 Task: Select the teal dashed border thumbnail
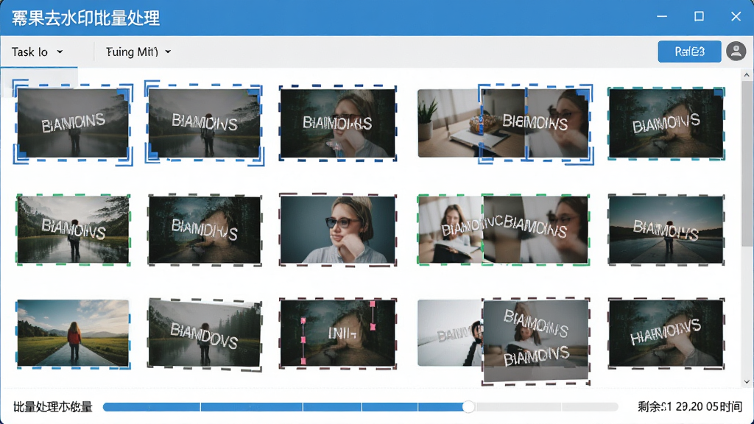point(666,124)
